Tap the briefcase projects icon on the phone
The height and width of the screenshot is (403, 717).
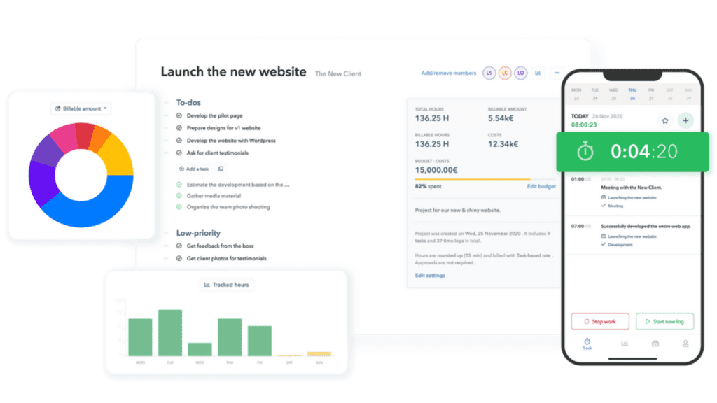click(655, 344)
